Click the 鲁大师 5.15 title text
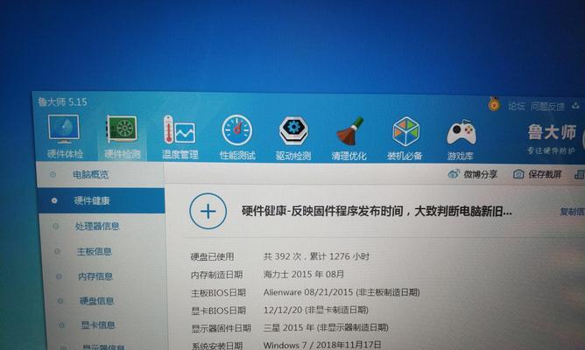Screen dimensions: 585x350 pyautogui.click(x=62, y=101)
